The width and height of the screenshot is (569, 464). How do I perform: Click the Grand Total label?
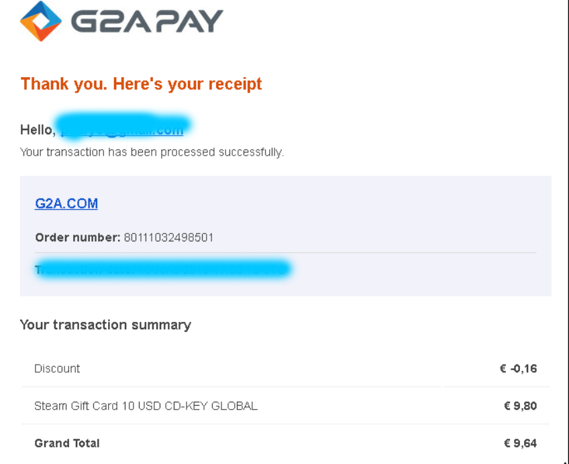(67, 443)
